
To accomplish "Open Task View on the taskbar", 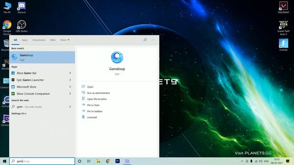I will tap(89, 161).
